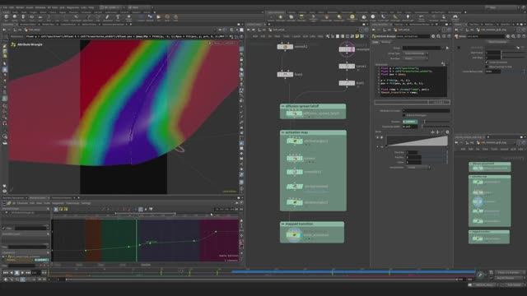Image resolution: width=527 pixels, height=296 pixels.
Task: Collapse the actuation map network box
Action: pos(283,132)
